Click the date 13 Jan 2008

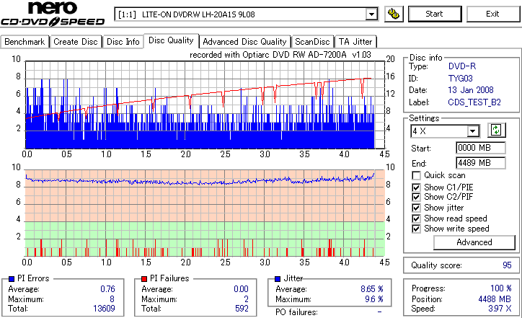point(471,90)
